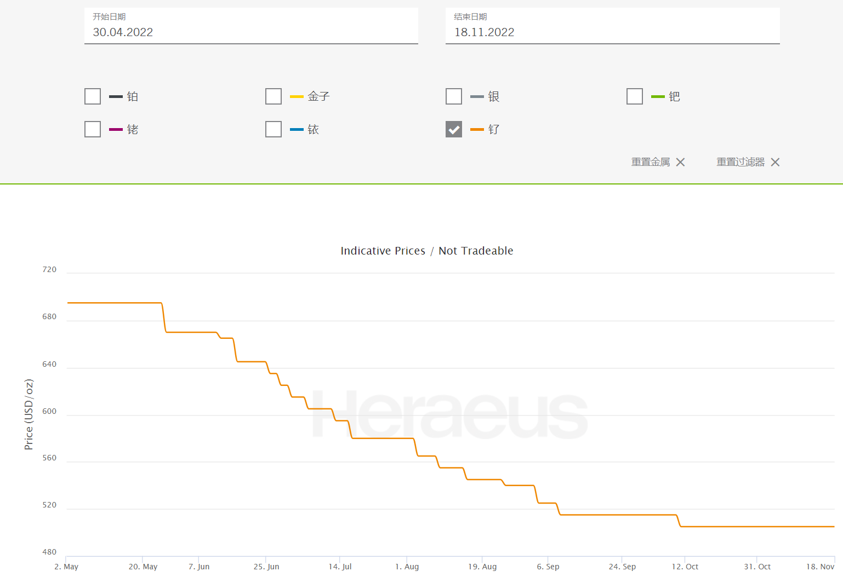
Task: Click the 2. May x-axis label
Action: 66,567
